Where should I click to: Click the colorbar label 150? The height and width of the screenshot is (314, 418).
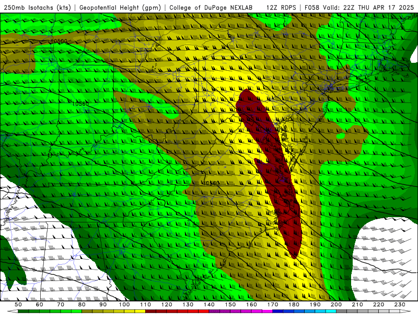click(230, 305)
